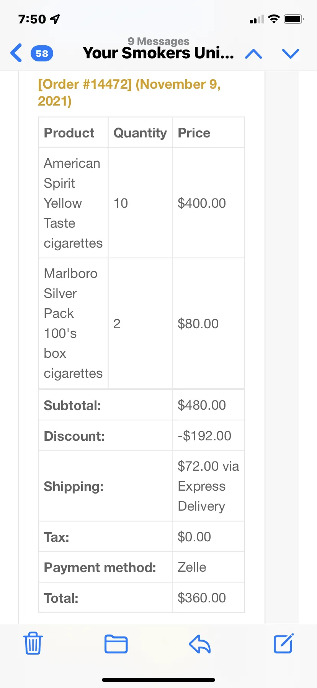Tap the Your Smokers Uni... thread title

(x=158, y=53)
